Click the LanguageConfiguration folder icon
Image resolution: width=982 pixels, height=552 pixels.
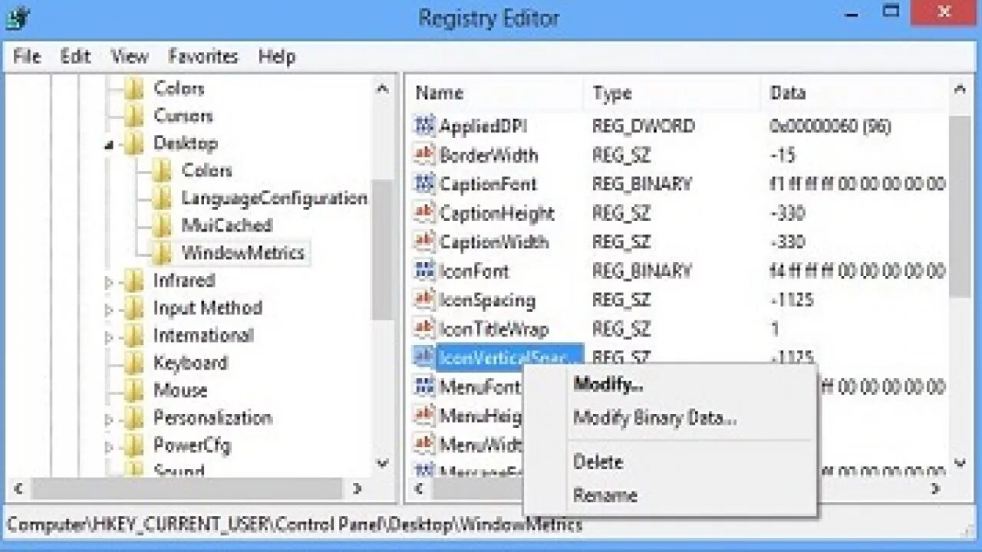coord(162,199)
